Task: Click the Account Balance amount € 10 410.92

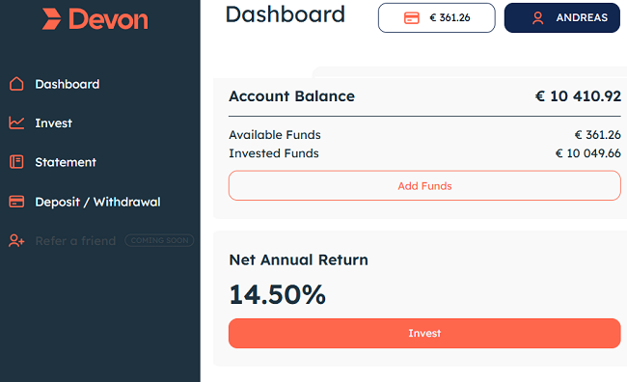Action: pos(578,96)
